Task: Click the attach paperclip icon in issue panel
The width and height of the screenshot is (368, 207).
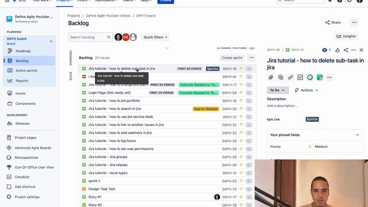Action: (x=271, y=77)
